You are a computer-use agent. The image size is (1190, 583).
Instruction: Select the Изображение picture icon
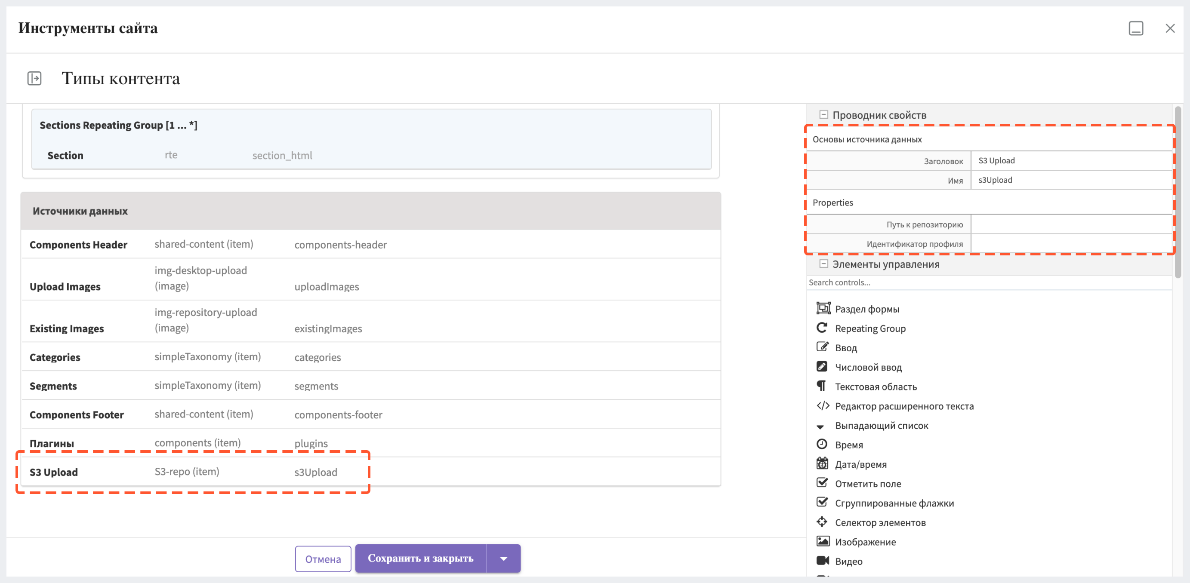[823, 541]
